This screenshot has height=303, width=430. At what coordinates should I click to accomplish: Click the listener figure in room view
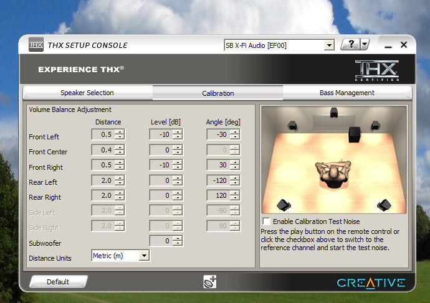[x=333, y=174]
